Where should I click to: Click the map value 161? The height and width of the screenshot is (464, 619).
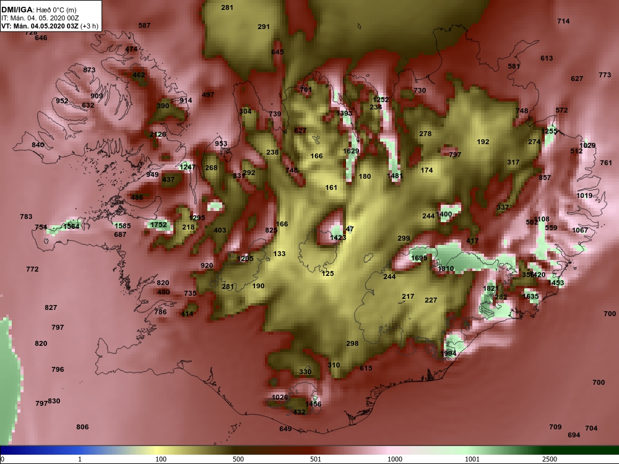(x=331, y=187)
